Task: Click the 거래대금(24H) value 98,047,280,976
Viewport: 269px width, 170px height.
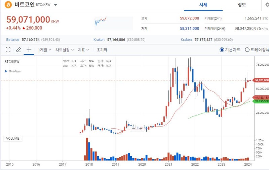Action: (247, 29)
